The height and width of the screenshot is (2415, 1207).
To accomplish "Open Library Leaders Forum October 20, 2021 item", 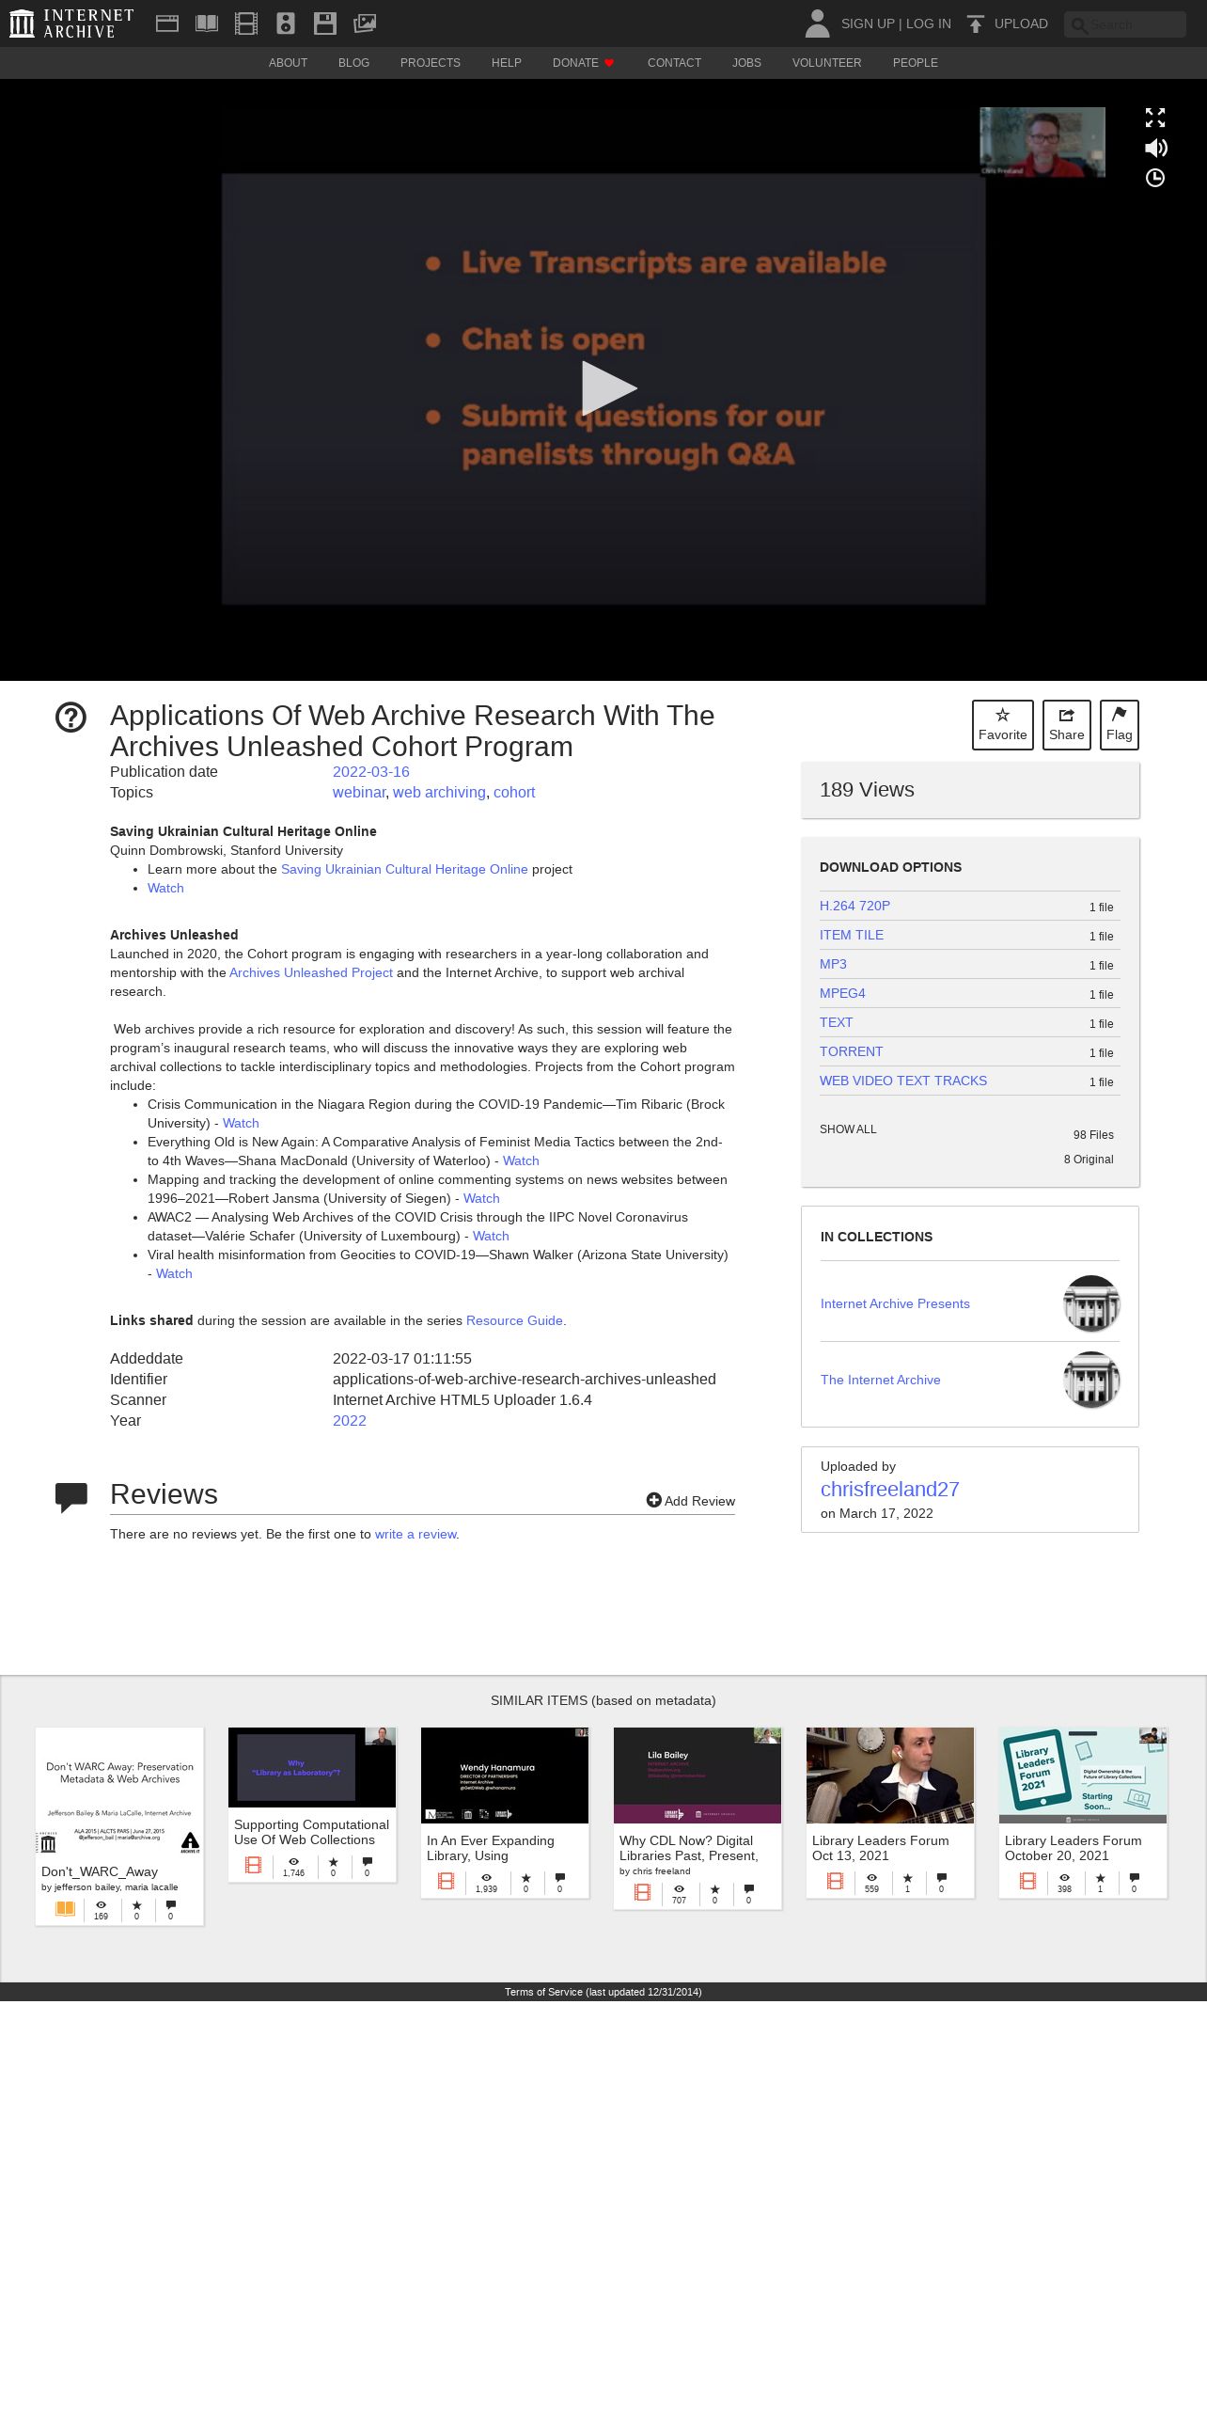I will coord(1083,1812).
